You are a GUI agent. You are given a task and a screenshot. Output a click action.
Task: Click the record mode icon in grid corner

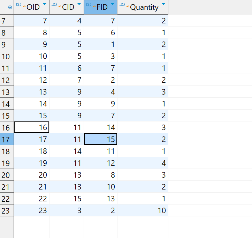click(x=10, y=7)
